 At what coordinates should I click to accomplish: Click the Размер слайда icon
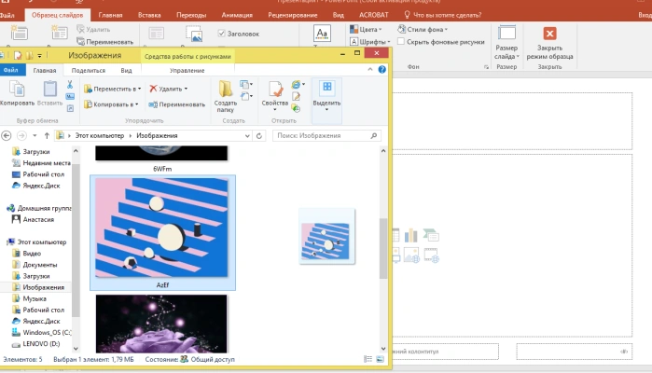pyautogui.click(x=506, y=33)
